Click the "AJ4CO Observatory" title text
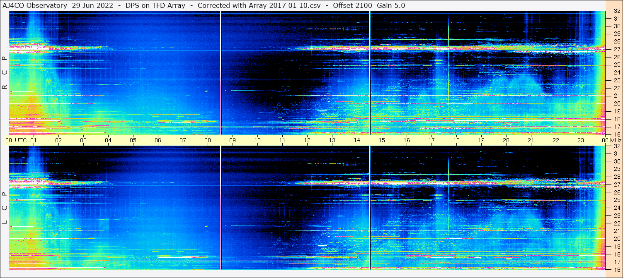Image resolution: width=623 pixels, height=278 pixels. click(x=35, y=5)
